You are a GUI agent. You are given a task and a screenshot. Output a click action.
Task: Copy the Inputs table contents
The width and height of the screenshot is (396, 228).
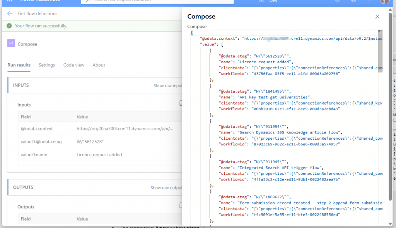pos(180,103)
